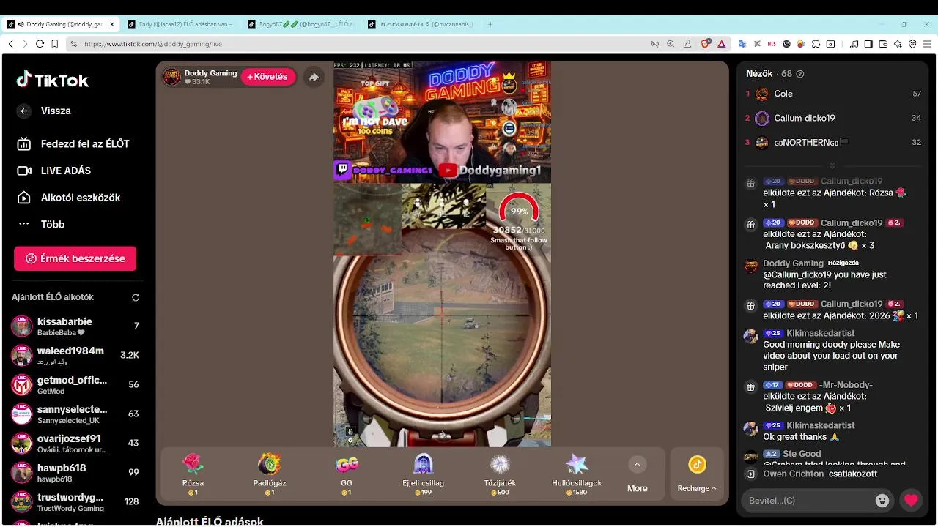Open the ovarijozsef91 live stream

75,443
